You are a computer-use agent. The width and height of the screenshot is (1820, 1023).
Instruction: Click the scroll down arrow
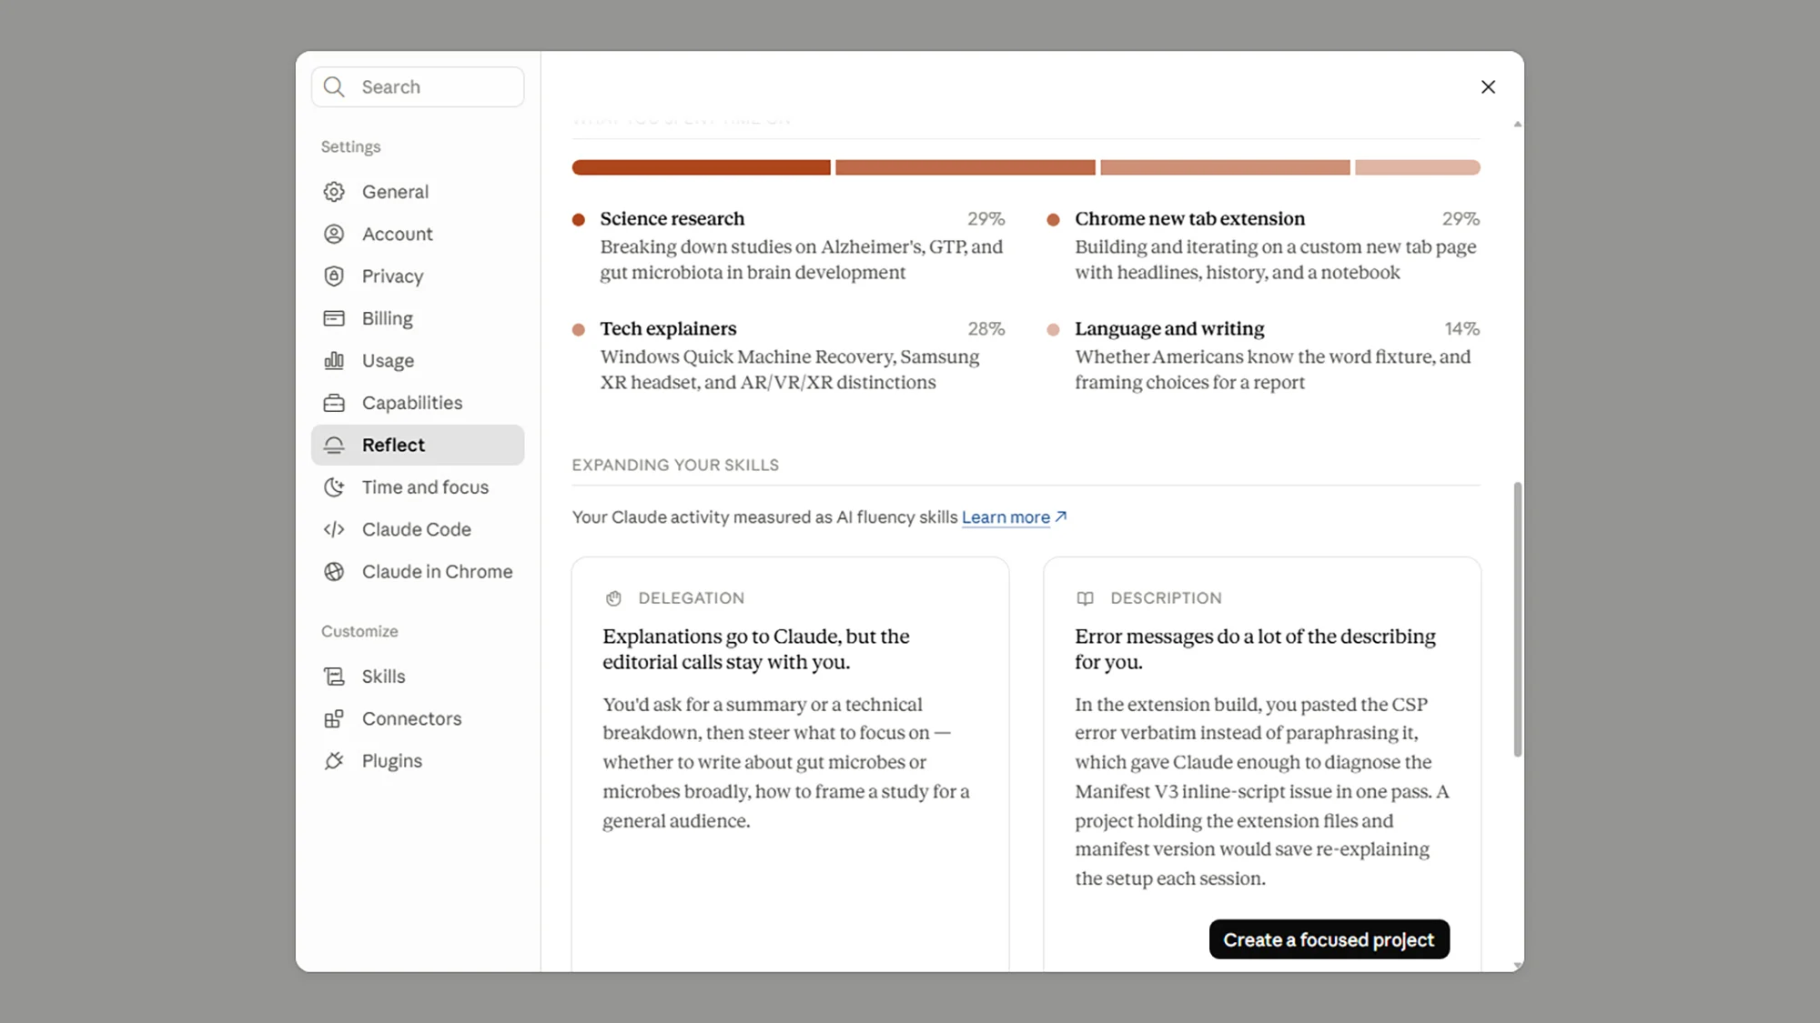pos(1517,965)
